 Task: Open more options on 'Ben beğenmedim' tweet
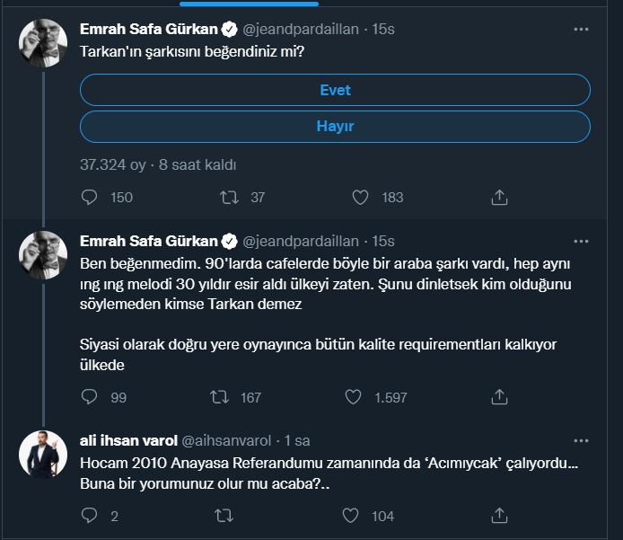[582, 241]
